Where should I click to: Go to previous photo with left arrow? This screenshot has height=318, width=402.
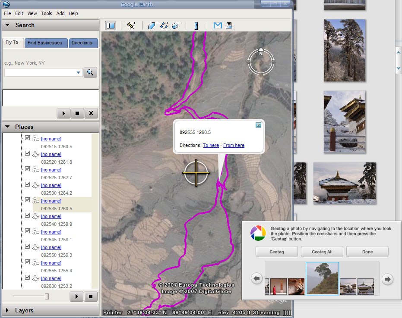click(256, 278)
